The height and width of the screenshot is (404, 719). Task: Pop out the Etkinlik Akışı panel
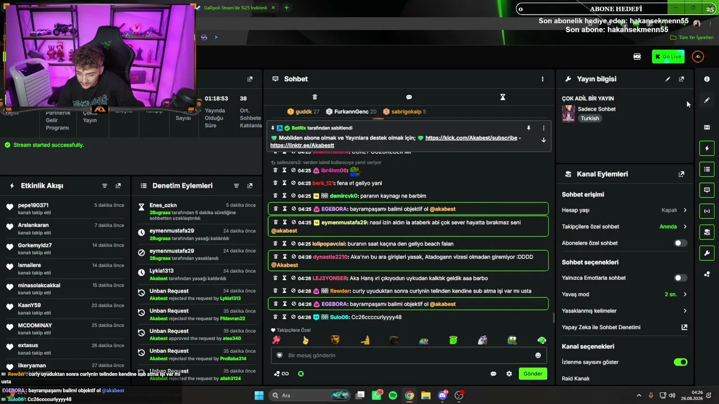click(118, 186)
